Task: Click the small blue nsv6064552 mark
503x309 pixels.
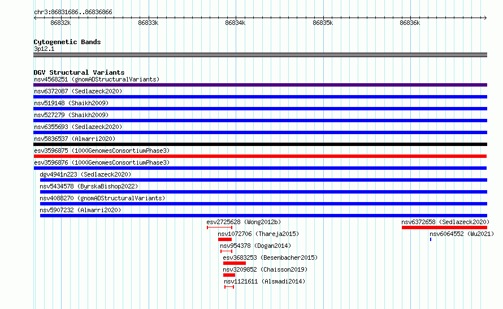Action: click(431, 239)
